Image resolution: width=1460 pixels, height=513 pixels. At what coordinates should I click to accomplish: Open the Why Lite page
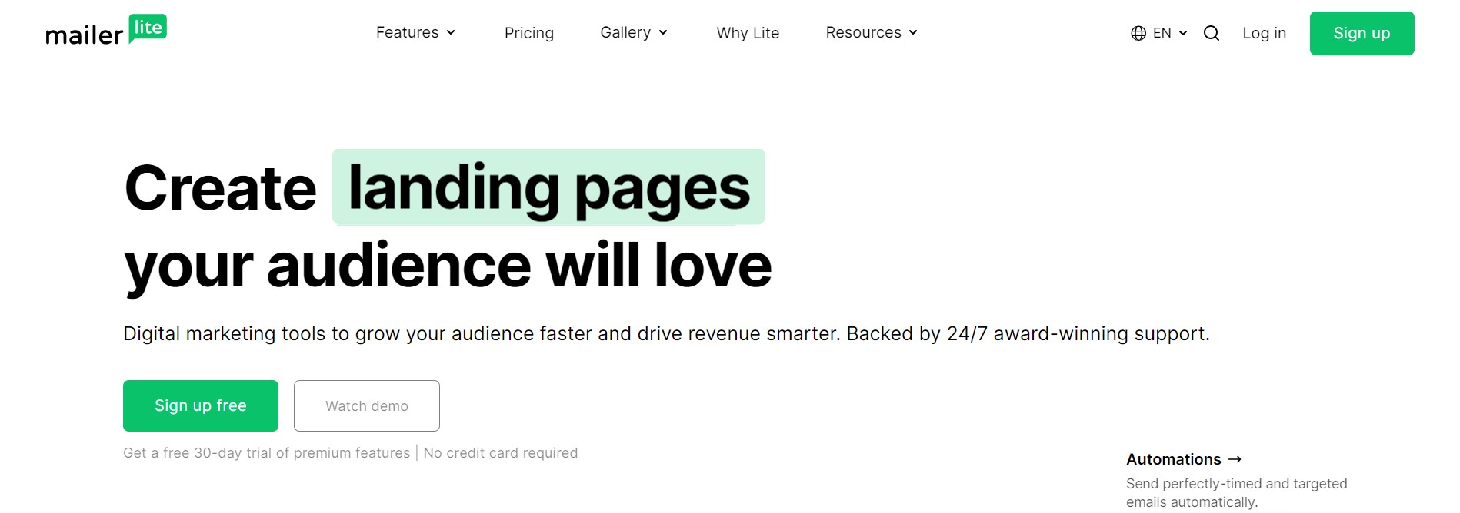(x=748, y=33)
